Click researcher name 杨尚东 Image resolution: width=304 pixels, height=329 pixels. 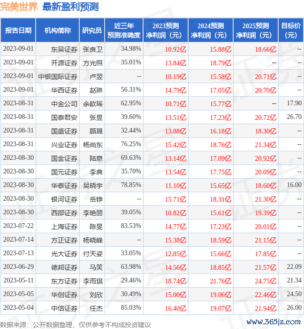point(93,145)
